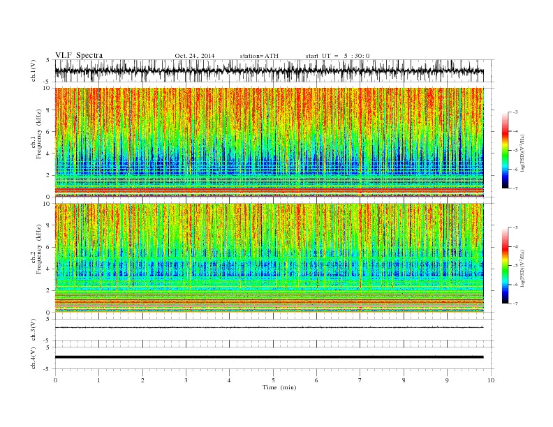The width and height of the screenshot is (553, 427).
Task: Click the time axis tick label "2"
Action: [x=142, y=380]
